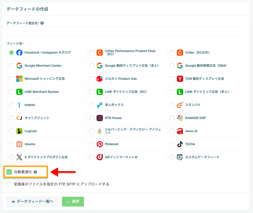Click the シルバーエッグ・テクノロジー アイジェント label
The width and height of the screenshot is (253, 213).
pos(133,131)
